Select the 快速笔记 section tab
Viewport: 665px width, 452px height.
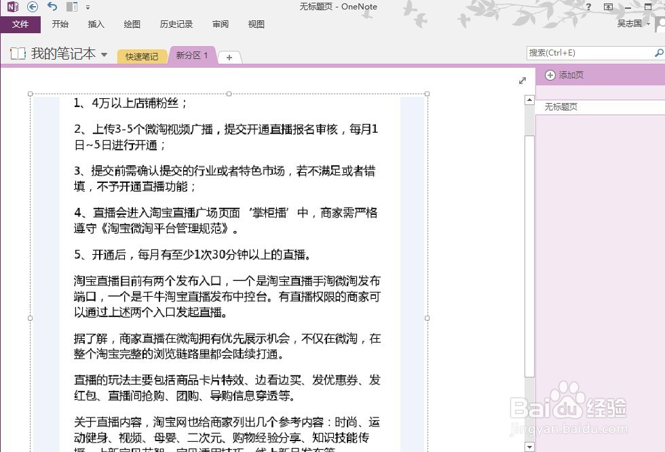click(x=141, y=57)
